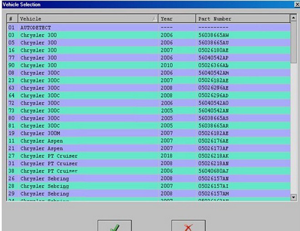Viewport: 300px width, 231px height.
Task: Select Chrysler 300 row number 16
Action: 149,50
